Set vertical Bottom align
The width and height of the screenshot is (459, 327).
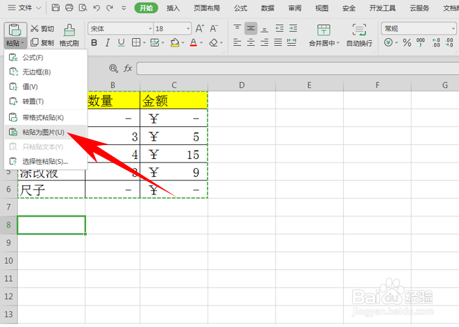tap(265, 28)
